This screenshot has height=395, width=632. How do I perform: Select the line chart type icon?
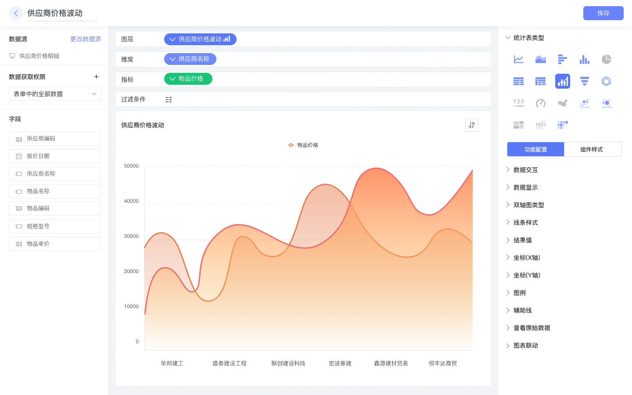518,59
